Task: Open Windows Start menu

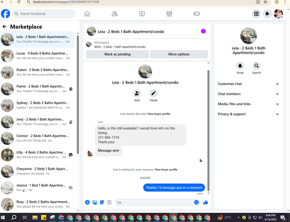Action: click(x=3, y=217)
